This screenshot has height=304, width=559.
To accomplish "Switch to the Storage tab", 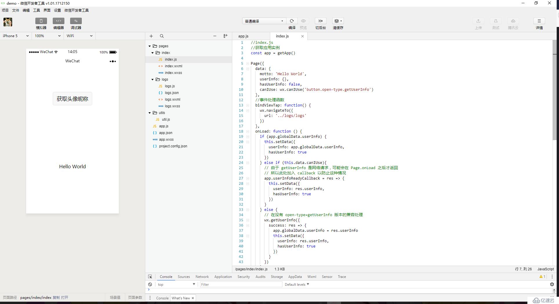I will coord(277,277).
